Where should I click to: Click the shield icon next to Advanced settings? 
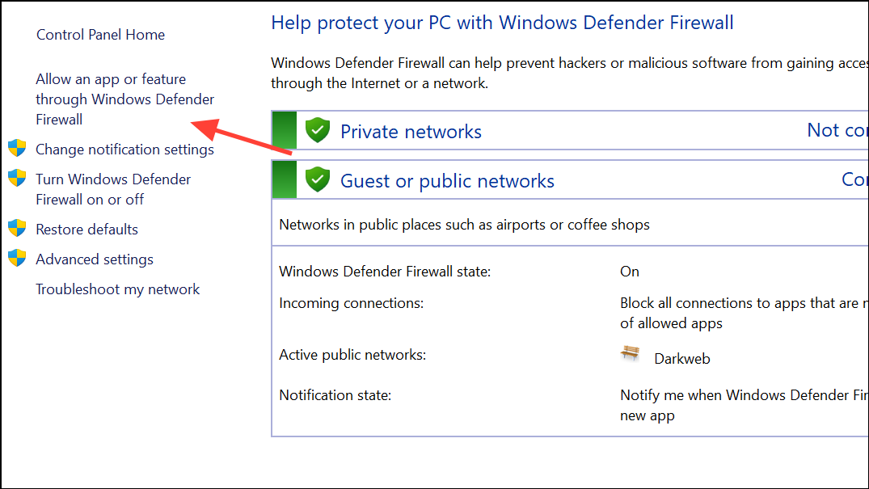17,259
